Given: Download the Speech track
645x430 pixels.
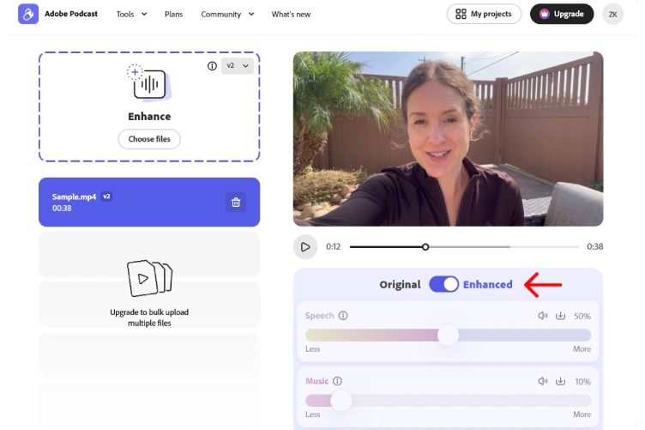Looking at the screenshot, I should point(560,316).
